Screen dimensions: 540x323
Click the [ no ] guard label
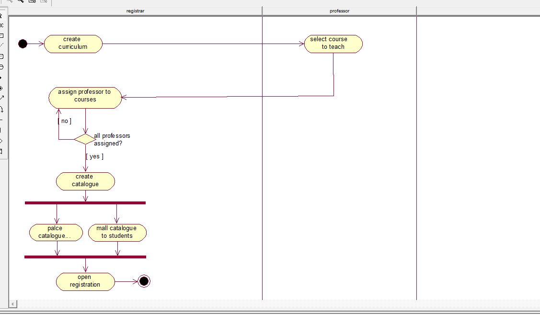[x=65, y=121]
